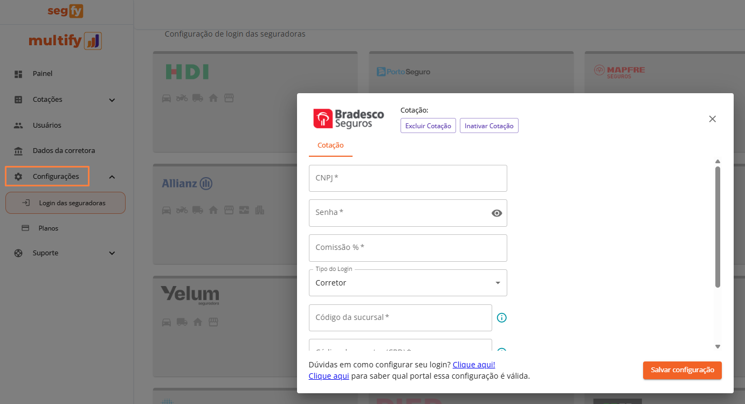745x404 pixels.
Task: Expand the Suporte menu chevron
Action: pyautogui.click(x=112, y=253)
